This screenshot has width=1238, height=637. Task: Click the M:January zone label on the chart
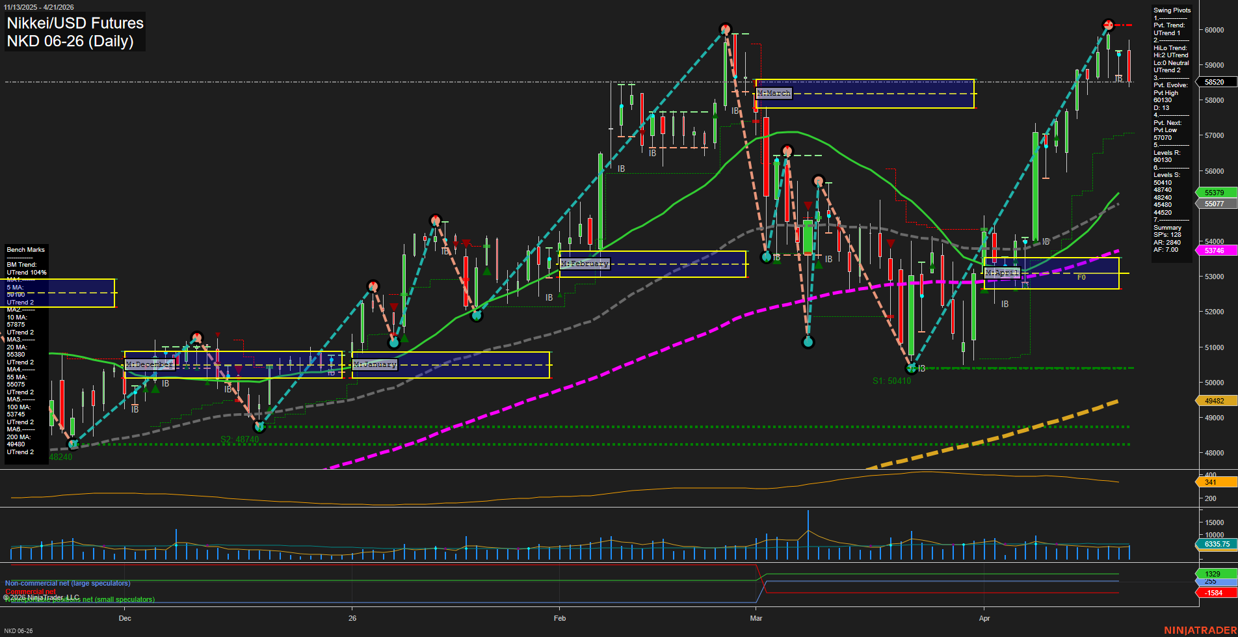coord(374,364)
